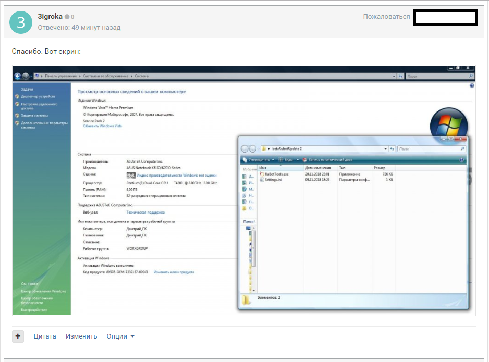The image size is (489, 362).
Task: Quote the post with Цитата
Action: pos(45,336)
